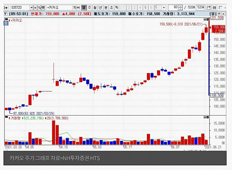The image size is (232, 170).
Task: Click the stock code field showing 035720
Action: pos(20,8)
